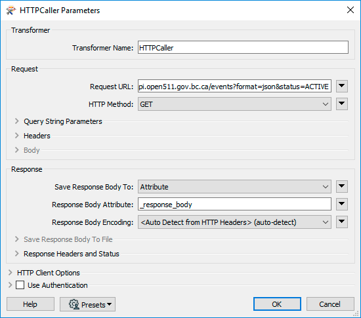Open arrow menu beside Request URL
Viewport: 361px width, 318px height.
point(342,87)
